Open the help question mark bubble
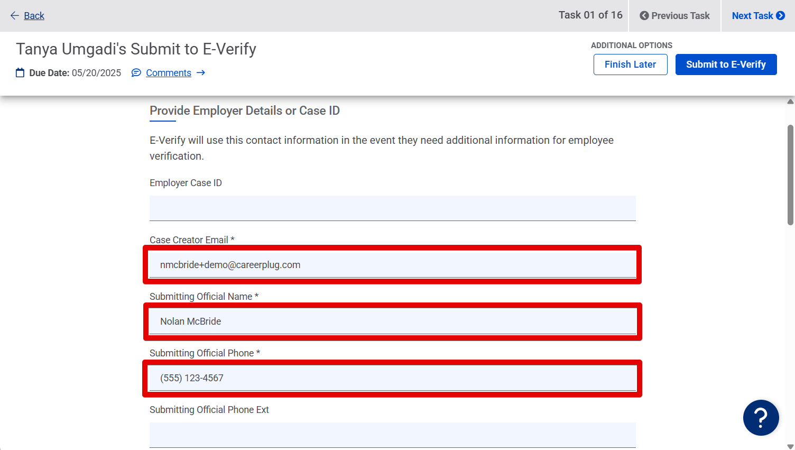Viewport: 795px width, 450px height. point(761,418)
